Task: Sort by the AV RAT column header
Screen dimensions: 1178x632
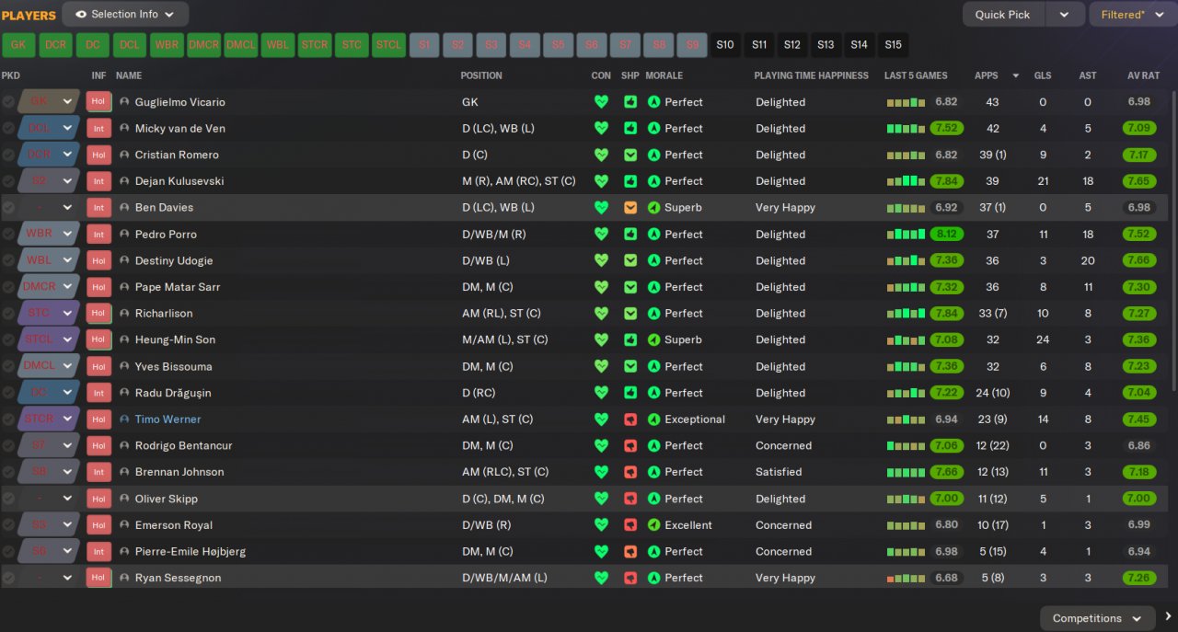Action: [x=1142, y=75]
